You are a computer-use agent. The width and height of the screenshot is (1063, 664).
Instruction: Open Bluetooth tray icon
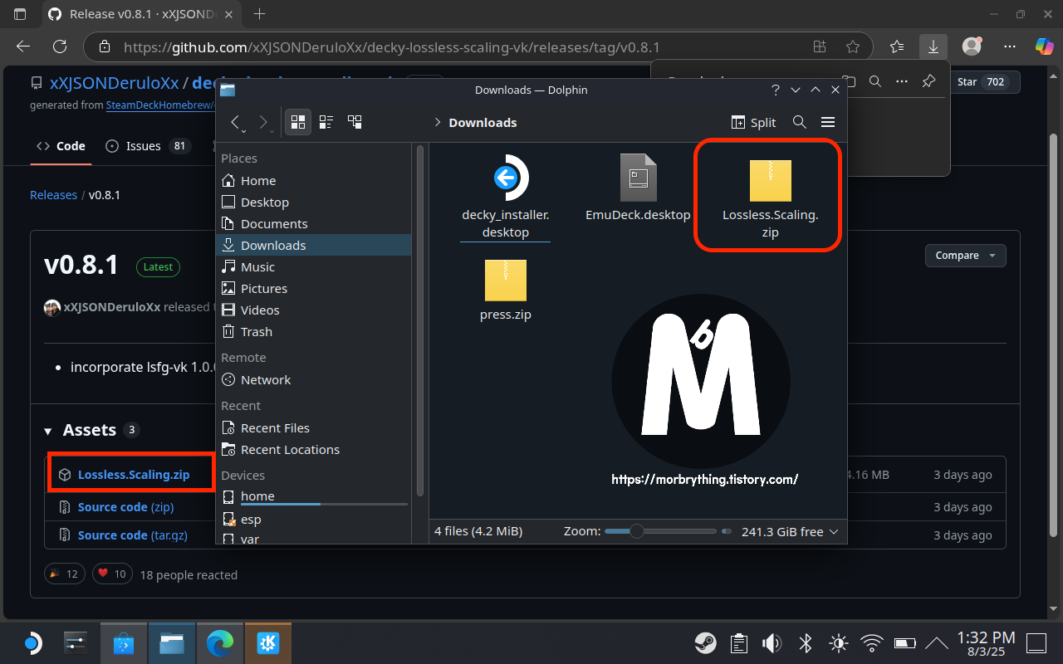click(805, 642)
